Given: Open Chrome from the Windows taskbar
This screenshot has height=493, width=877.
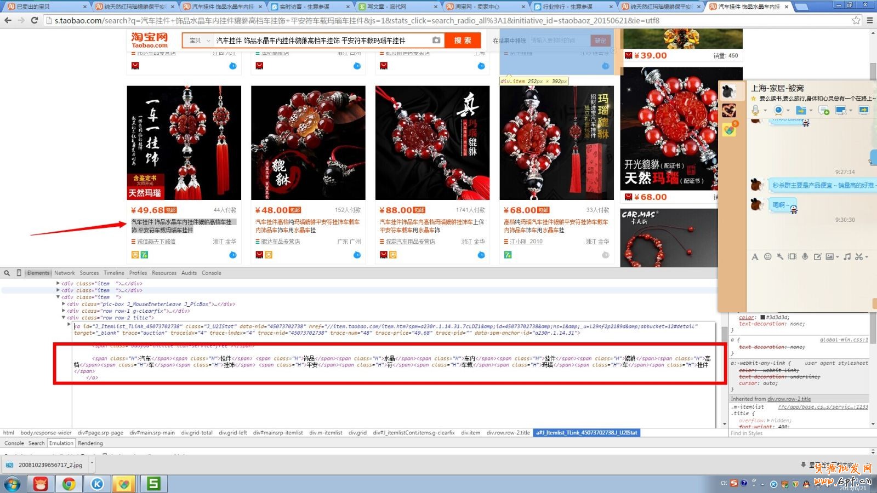Looking at the screenshot, I should (x=69, y=484).
